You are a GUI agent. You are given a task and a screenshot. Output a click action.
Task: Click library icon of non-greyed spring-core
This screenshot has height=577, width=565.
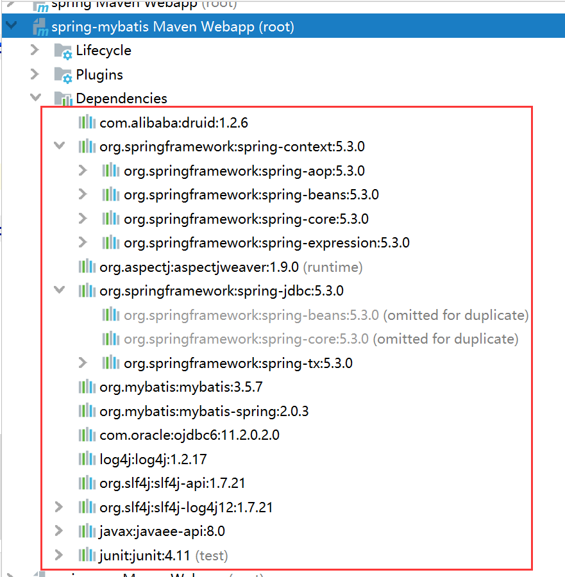tap(111, 219)
